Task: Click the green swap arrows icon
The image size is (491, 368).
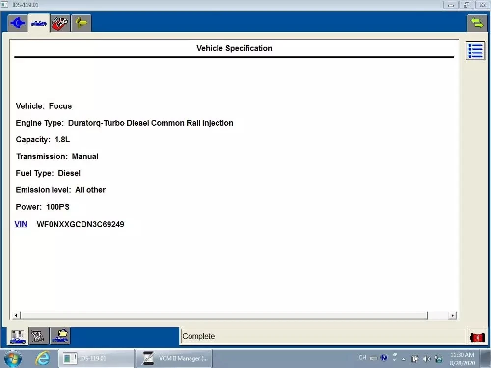Action: coord(477,23)
